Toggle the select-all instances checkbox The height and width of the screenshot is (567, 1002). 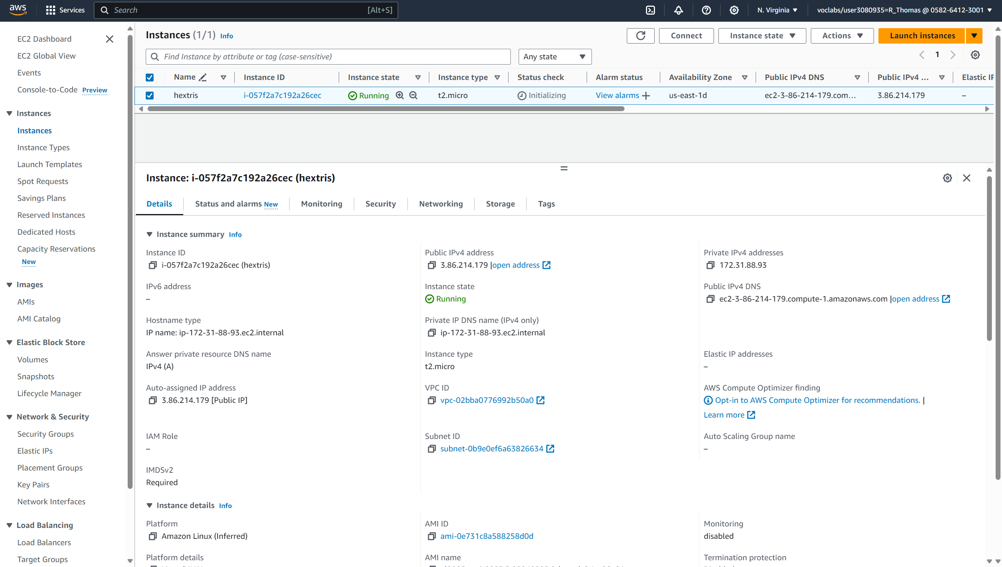[x=149, y=77]
